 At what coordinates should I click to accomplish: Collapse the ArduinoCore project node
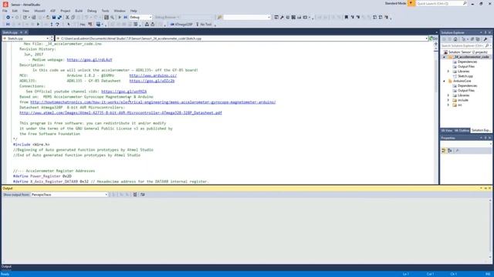click(445, 81)
